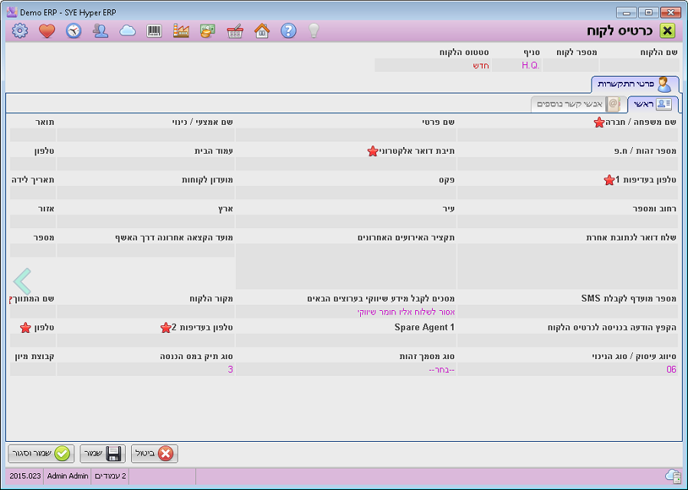Open the shopping basket icon
This screenshot has height=490, width=688.
(234, 31)
